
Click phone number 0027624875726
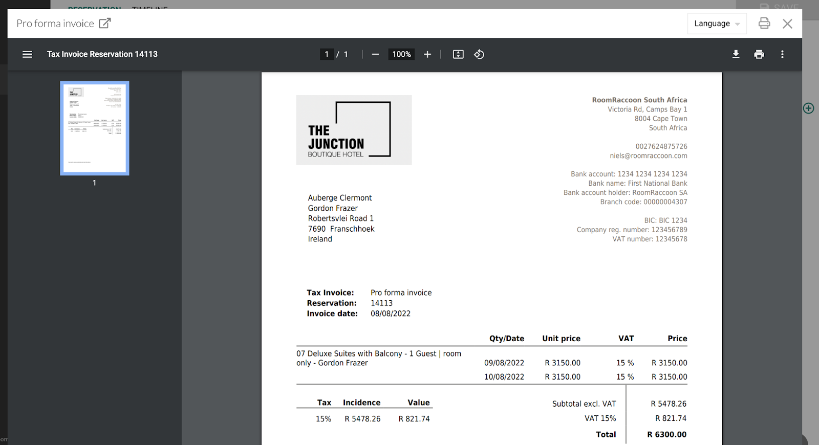pyautogui.click(x=661, y=146)
